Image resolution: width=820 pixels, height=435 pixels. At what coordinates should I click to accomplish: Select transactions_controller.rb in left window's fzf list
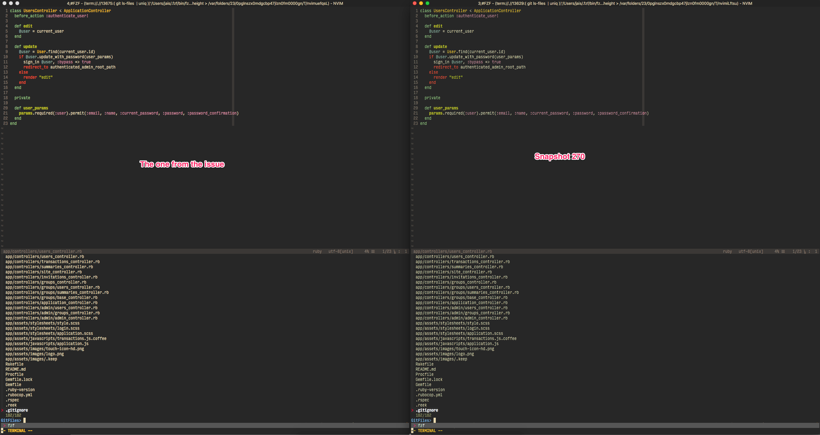tap(53, 262)
